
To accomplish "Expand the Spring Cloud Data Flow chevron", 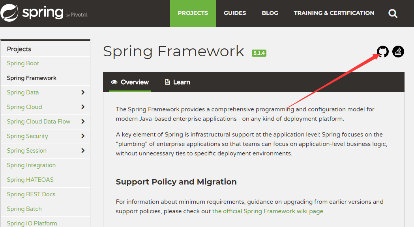I will pyautogui.click(x=82, y=122).
